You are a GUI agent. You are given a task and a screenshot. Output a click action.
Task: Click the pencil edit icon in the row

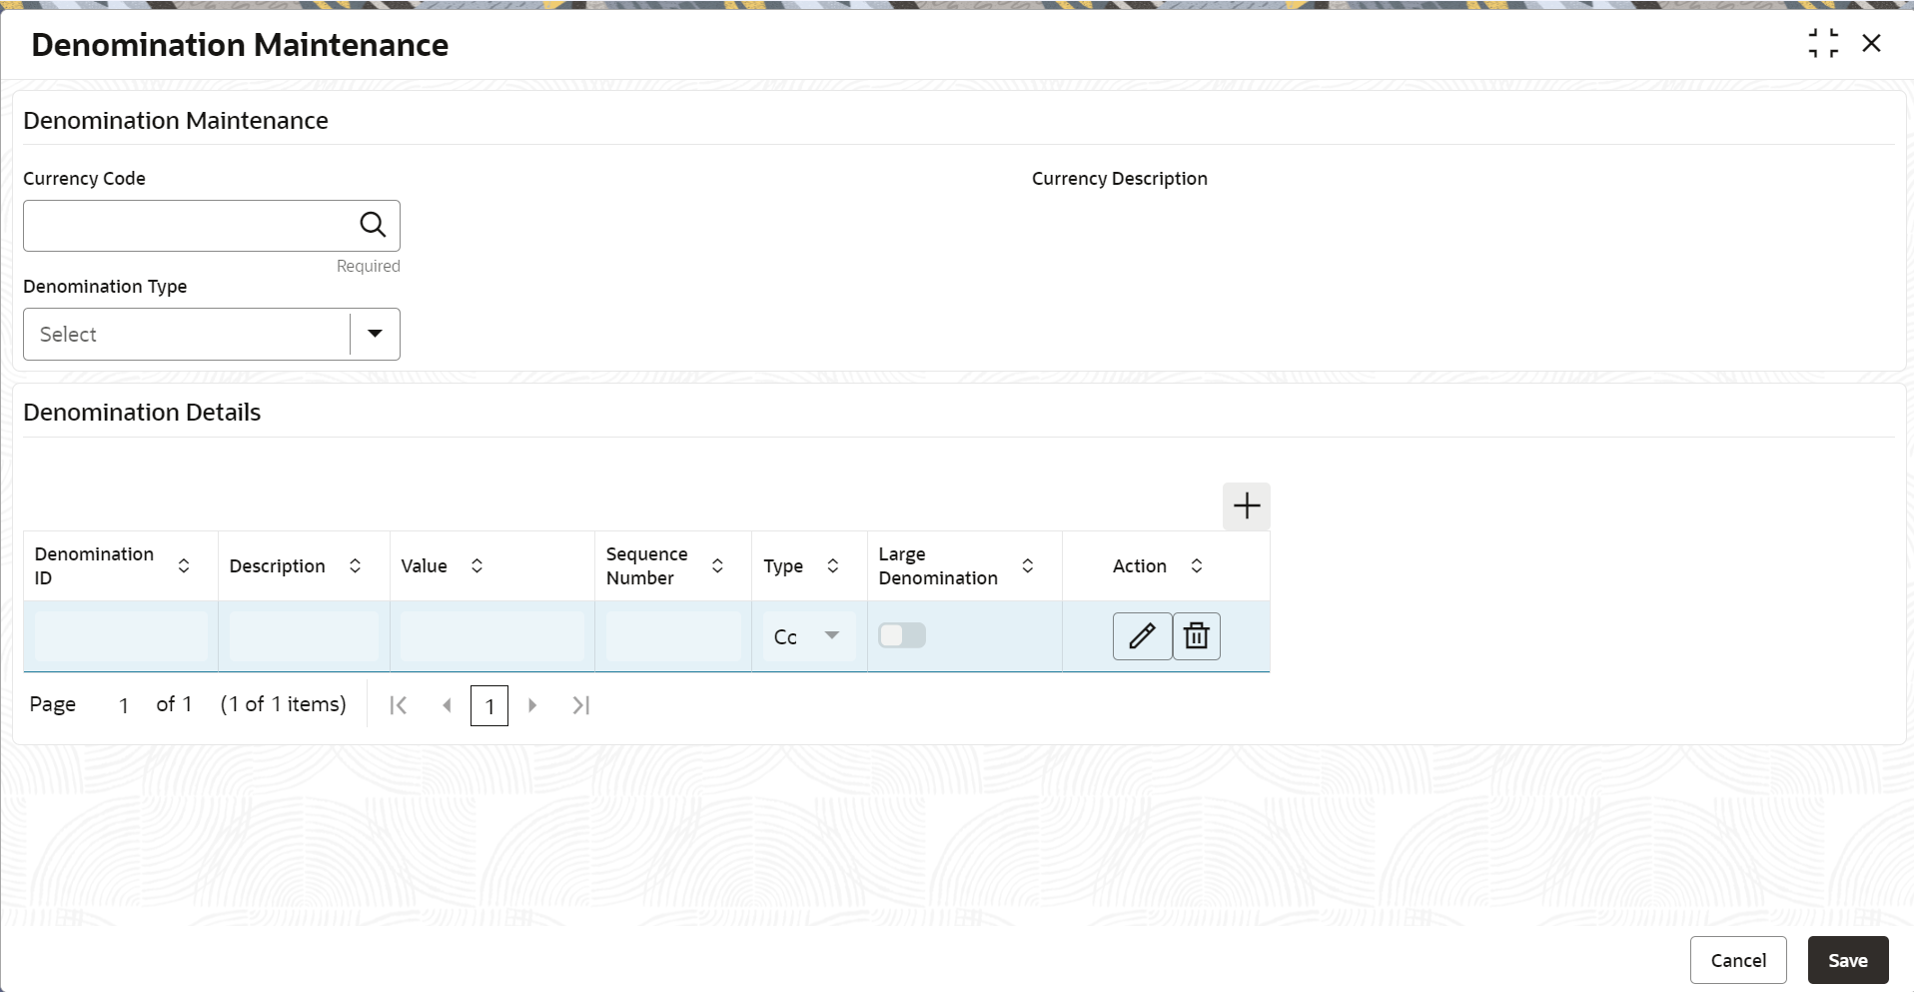point(1142,635)
